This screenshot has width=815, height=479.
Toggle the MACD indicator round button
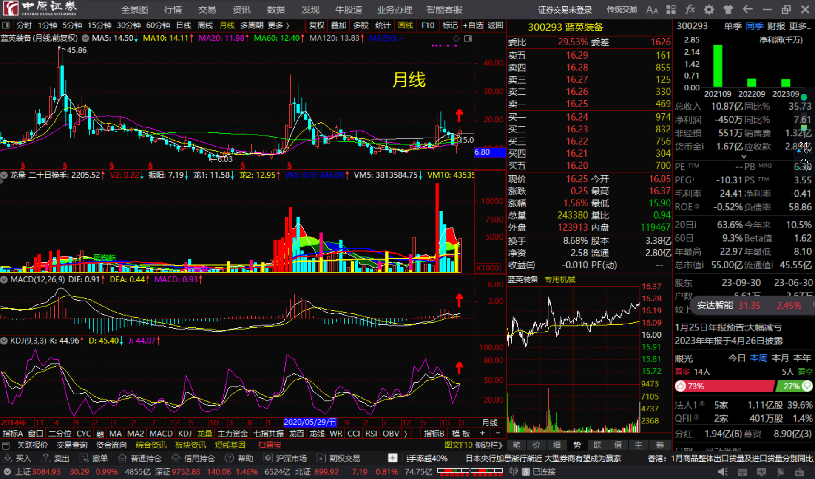tap(4, 280)
